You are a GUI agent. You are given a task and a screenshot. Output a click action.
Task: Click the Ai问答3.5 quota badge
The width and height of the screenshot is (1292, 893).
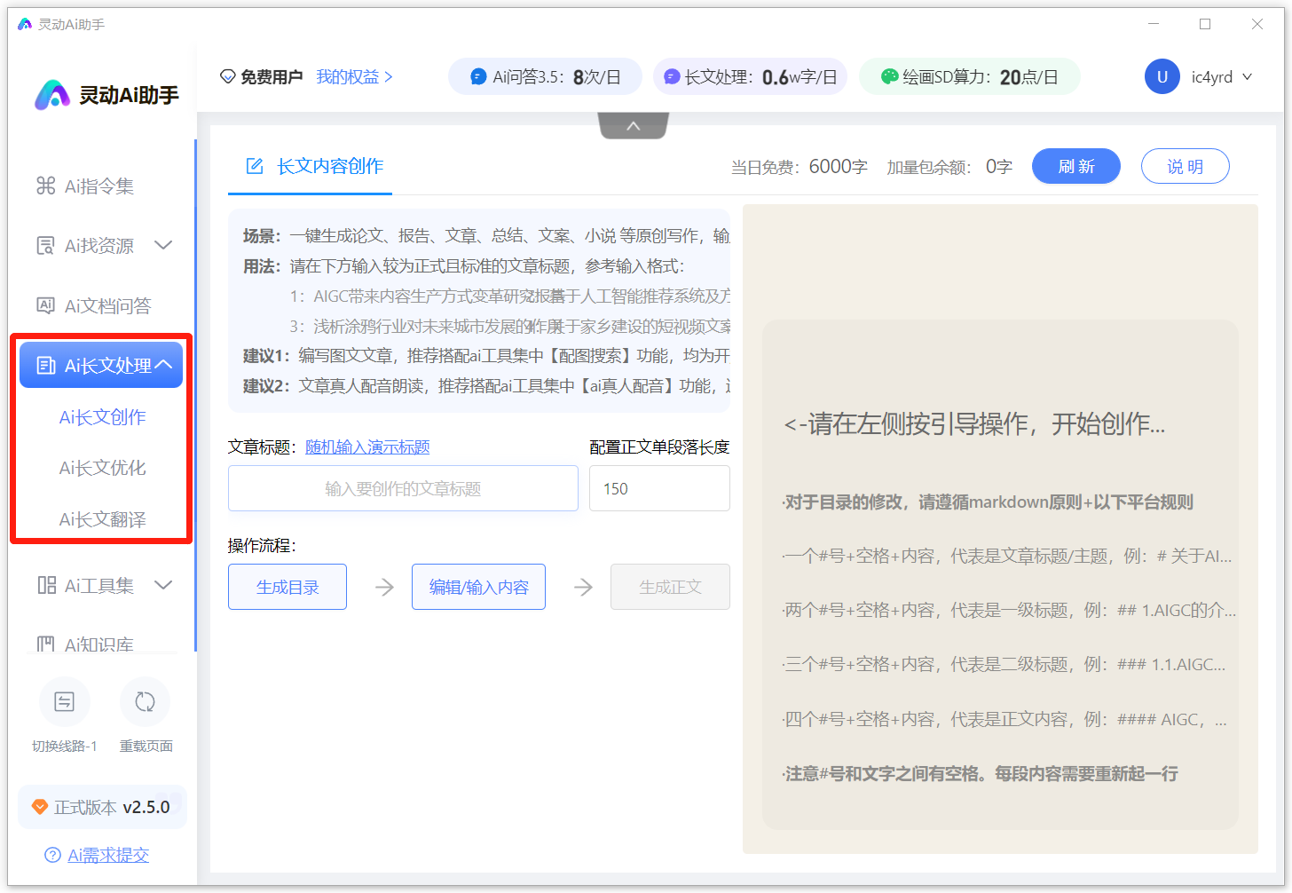[x=545, y=77]
